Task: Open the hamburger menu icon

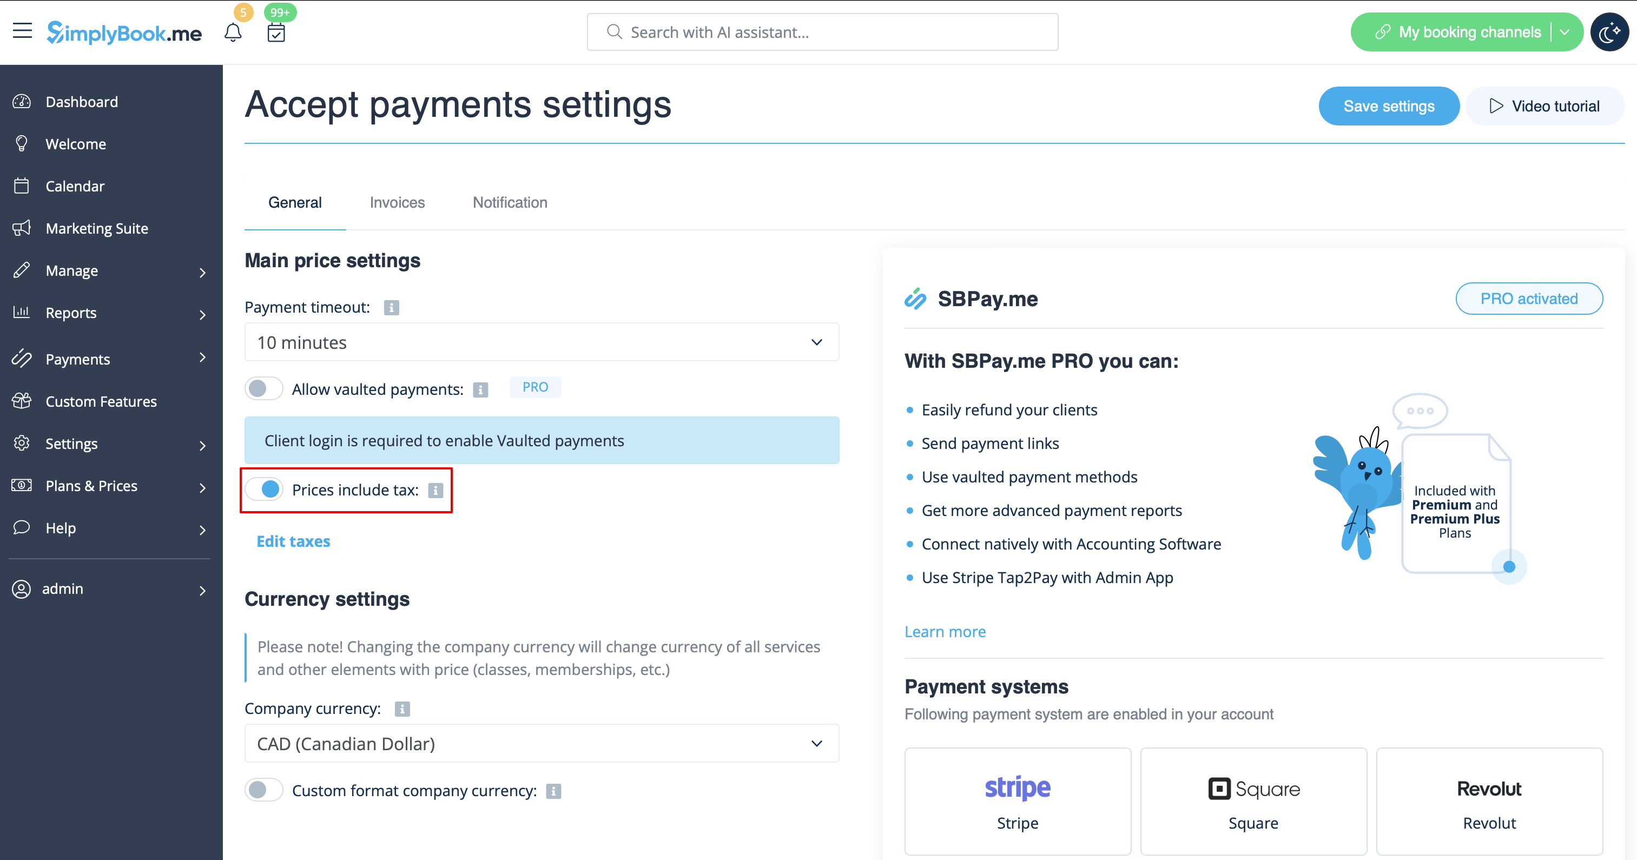Action: [x=22, y=30]
